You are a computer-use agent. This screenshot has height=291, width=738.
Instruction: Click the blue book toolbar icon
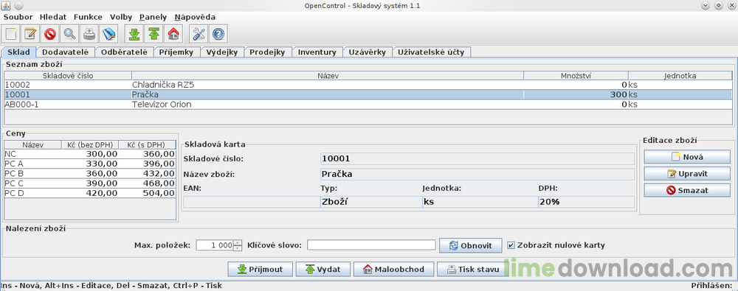coord(108,35)
